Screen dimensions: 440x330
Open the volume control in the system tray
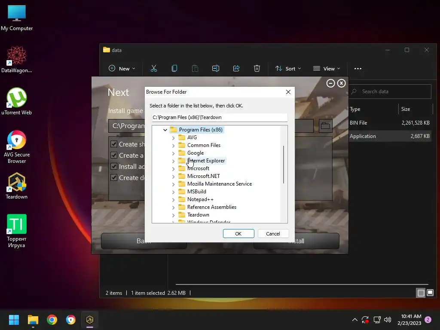coord(388,320)
